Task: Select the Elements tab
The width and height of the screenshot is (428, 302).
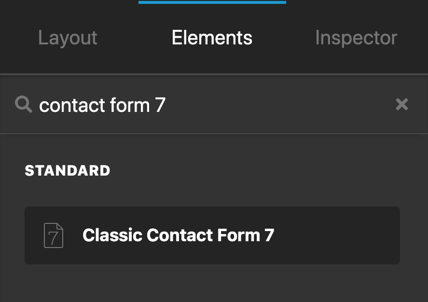Action: point(212,38)
